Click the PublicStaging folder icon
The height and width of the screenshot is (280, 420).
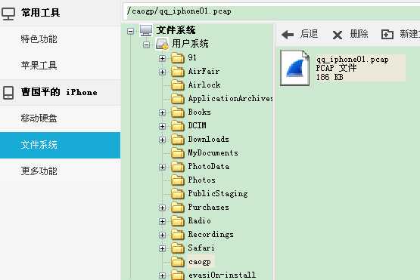click(x=178, y=194)
